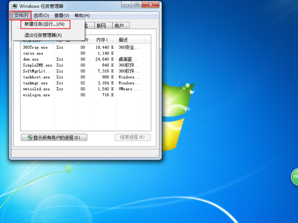Open the 查看(V) menu

[x=62, y=15]
